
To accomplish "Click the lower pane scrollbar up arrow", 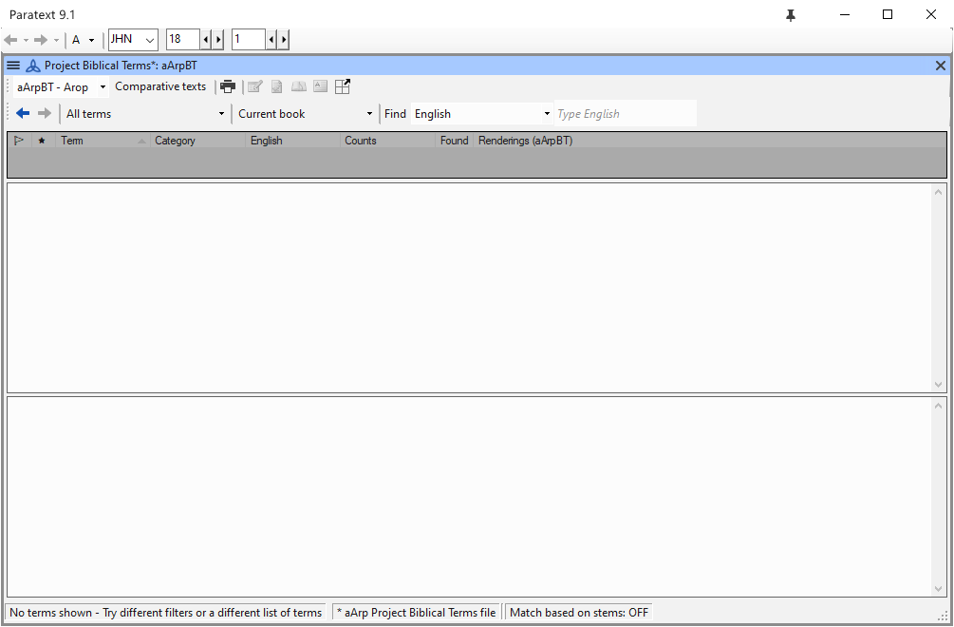I will pos(938,406).
